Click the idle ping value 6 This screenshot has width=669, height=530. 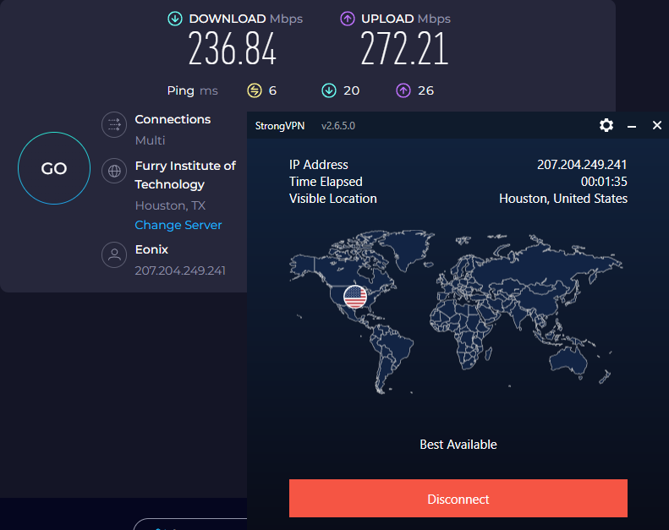(272, 90)
